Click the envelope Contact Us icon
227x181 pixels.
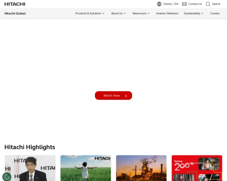point(184,4)
